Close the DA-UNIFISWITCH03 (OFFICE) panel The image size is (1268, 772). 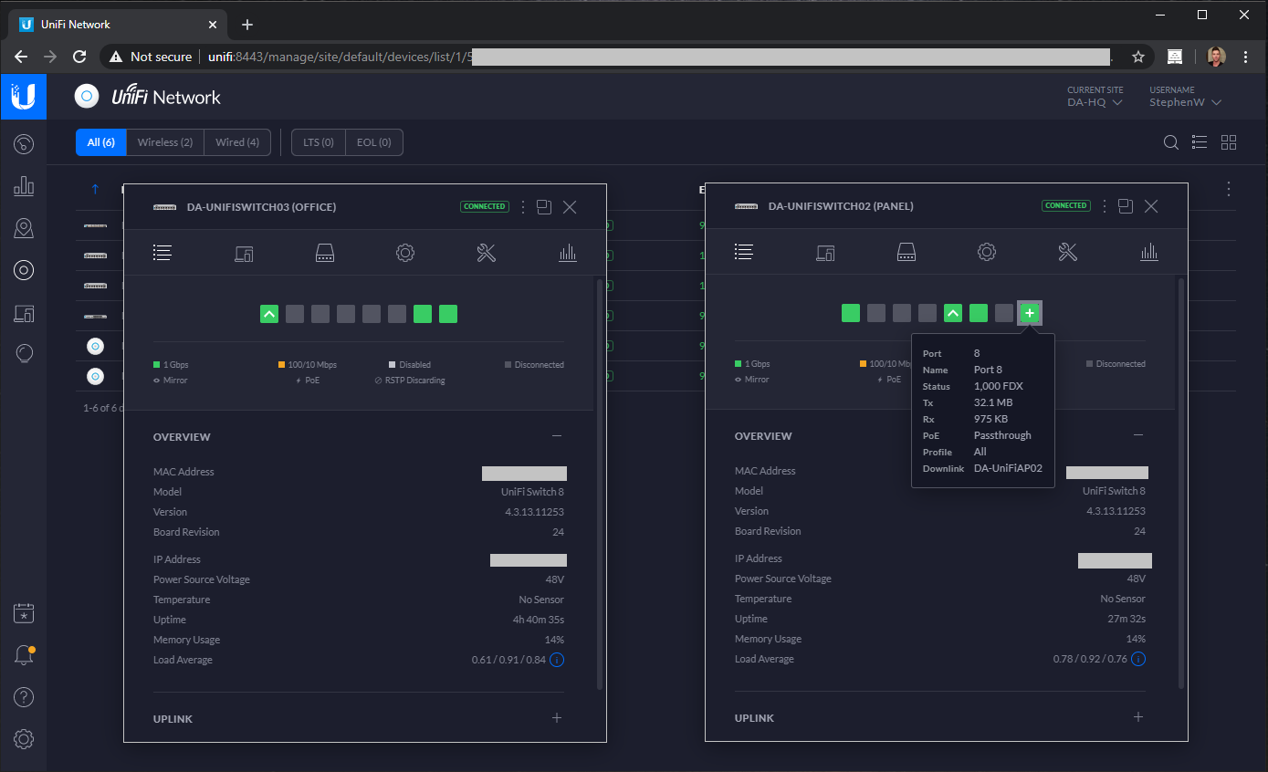tap(570, 207)
